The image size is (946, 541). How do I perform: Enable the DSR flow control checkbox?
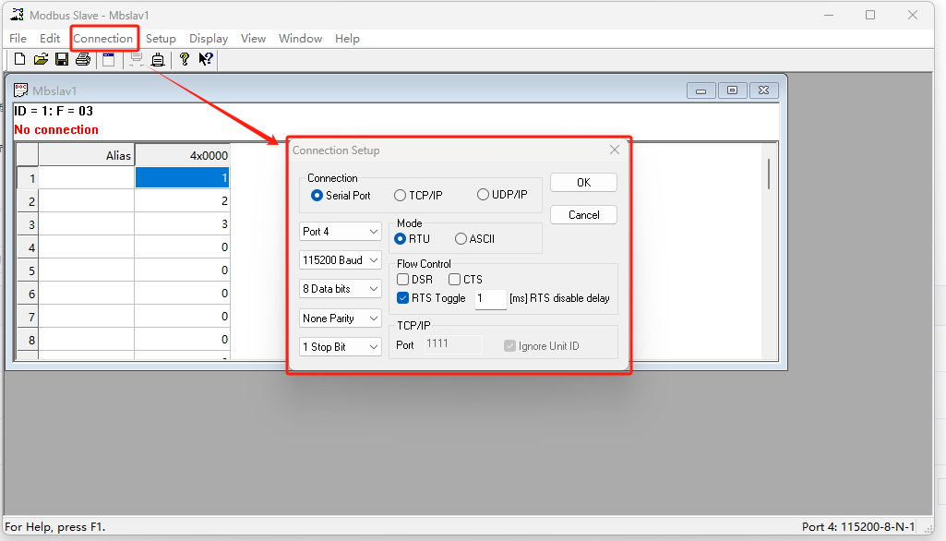coord(403,280)
